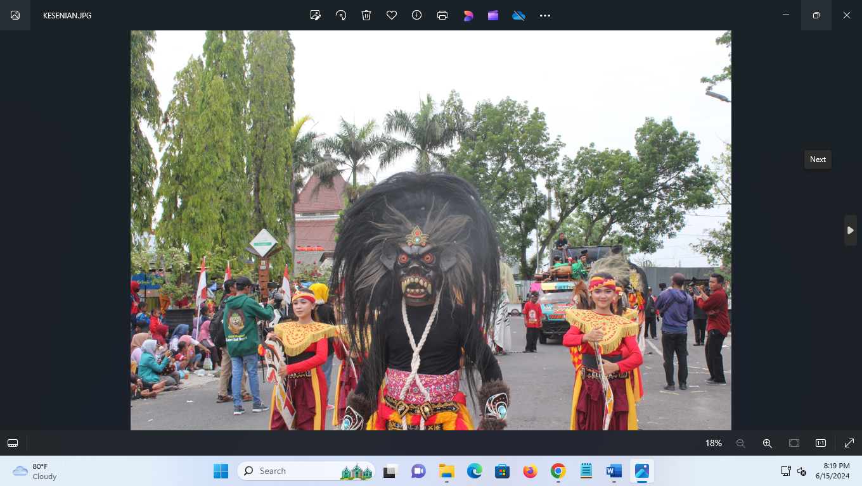The height and width of the screenshot is (486, 862).
Task: Advance to the Next photo
Action: 850,230
